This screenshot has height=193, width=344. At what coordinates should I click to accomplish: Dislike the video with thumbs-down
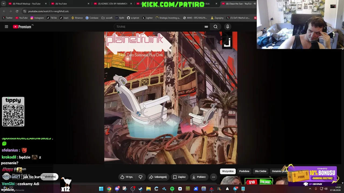(x=141, y=177)
